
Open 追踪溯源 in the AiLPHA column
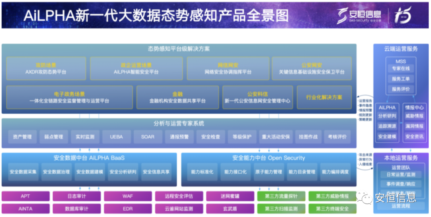(387, 126)
